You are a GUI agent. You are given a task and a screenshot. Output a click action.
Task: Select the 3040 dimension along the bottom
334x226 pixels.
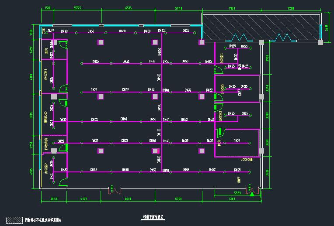tap(55, 199)
